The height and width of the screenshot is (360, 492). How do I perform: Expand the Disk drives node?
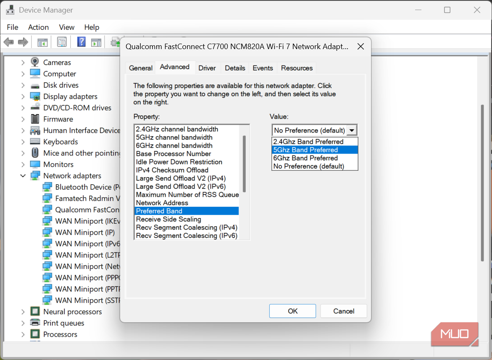[x=23, y=85]
